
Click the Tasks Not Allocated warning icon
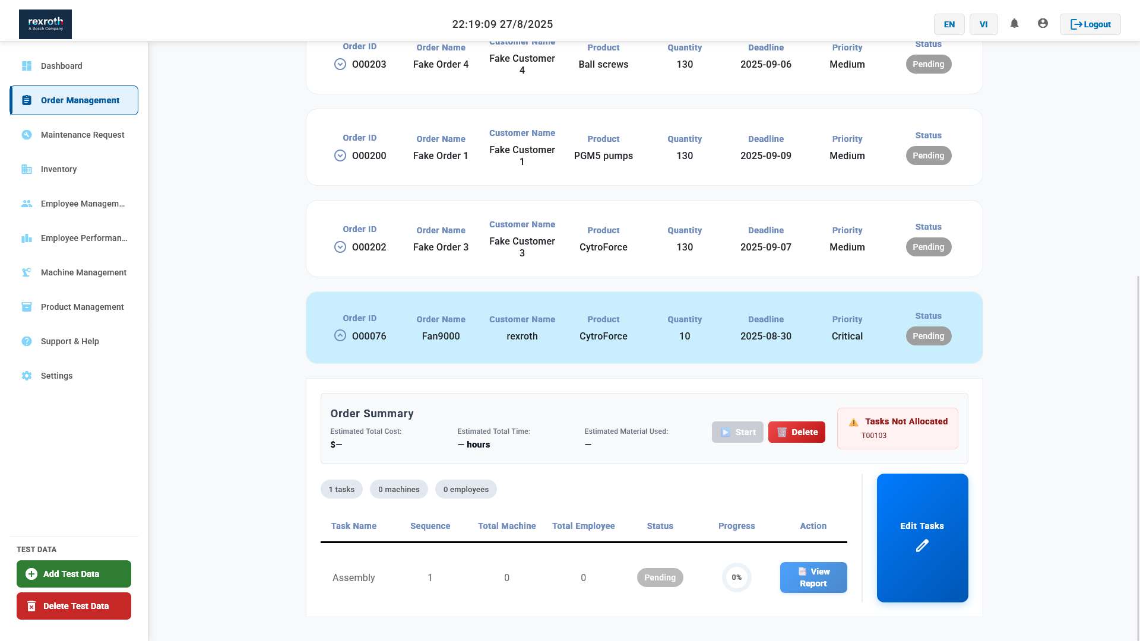(x=854, y=422)
